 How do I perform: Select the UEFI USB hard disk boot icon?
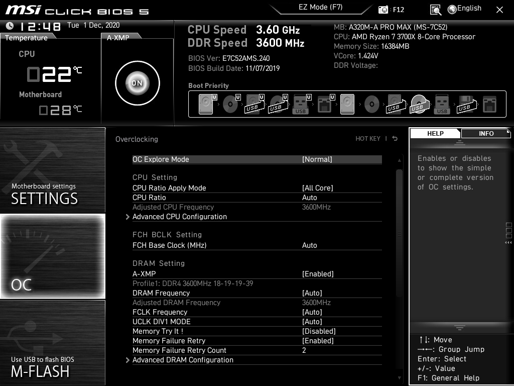[x=254, y=105]
